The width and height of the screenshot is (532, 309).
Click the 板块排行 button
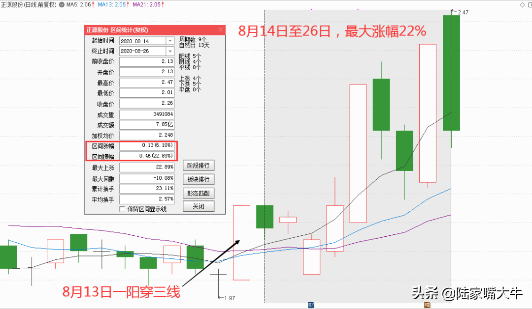point(199,179)
